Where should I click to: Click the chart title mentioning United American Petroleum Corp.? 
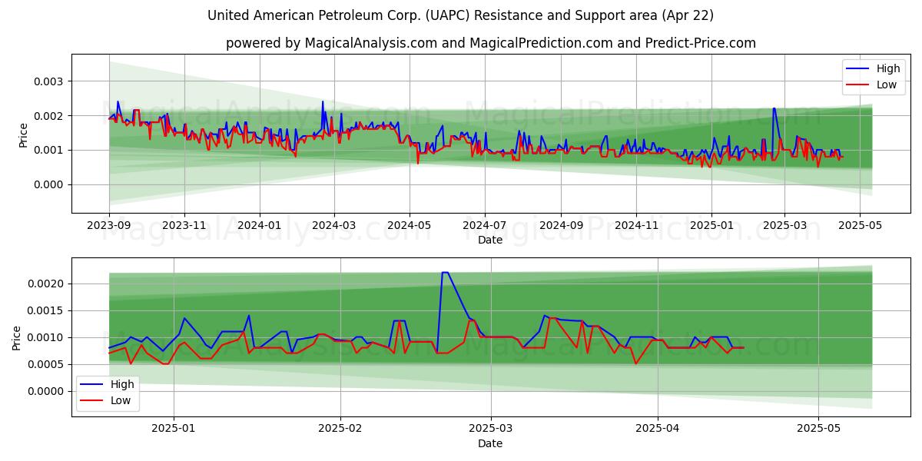click(460, 15)
